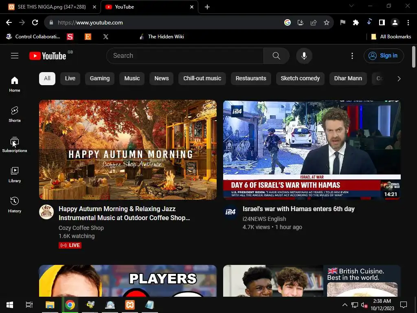Select the News category chip
417x313 pixels.
pos(161,79)
